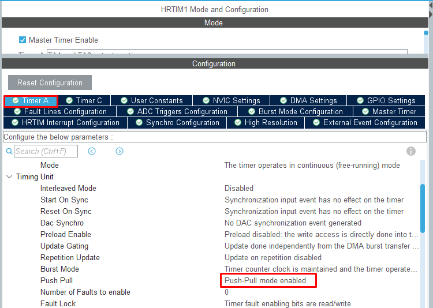This screenshot has width=433, height=308.
Task: Select the Dac Synchro label
Action: point(62,223)
